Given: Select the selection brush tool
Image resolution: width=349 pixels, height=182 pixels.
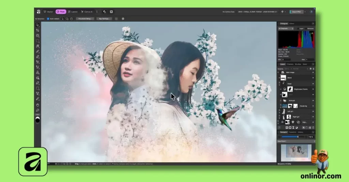Looking at the screenshot, I should tap(37, 46).
